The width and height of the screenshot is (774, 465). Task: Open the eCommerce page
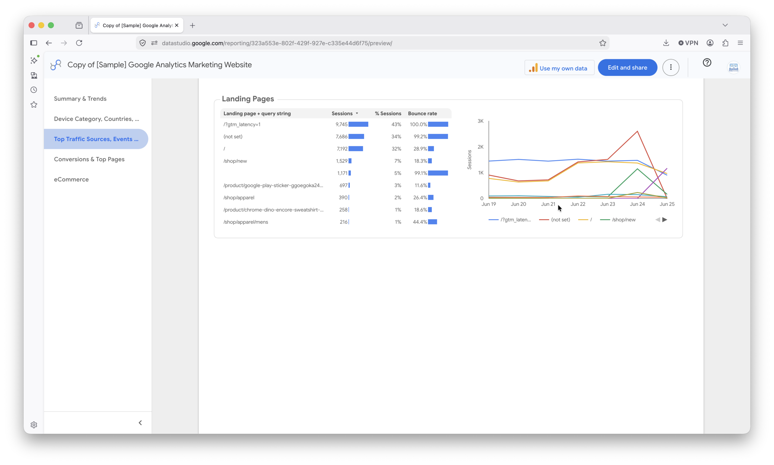coord(71,179)
